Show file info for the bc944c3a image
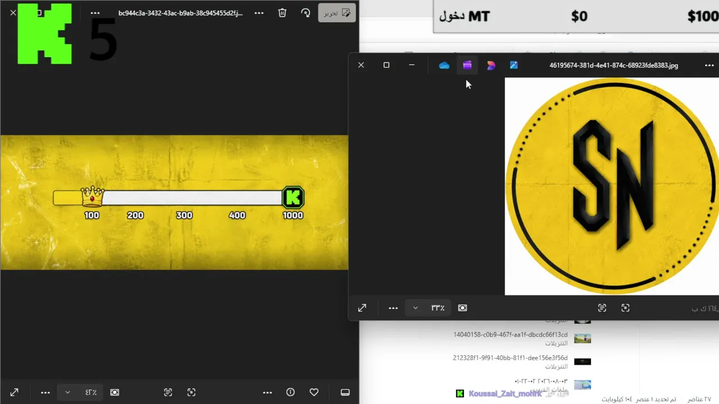Viewport: 719px width, 404px height. click(x=290, y=392)
